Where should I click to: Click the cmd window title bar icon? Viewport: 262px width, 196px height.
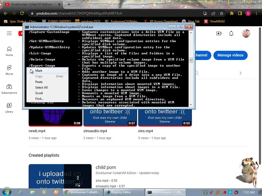tap(27, 27)
